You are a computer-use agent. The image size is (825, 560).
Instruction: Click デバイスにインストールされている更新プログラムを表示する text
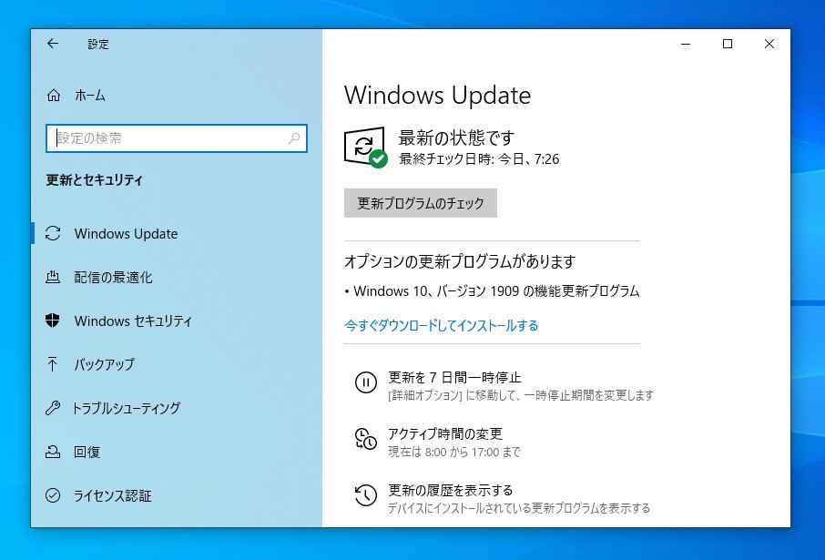519,508
